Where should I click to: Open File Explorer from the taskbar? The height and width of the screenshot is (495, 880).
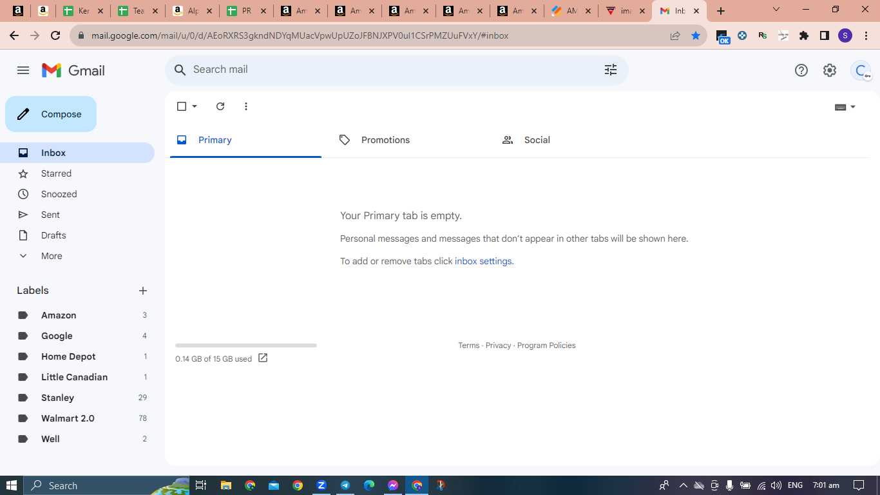tap(225, 485)
